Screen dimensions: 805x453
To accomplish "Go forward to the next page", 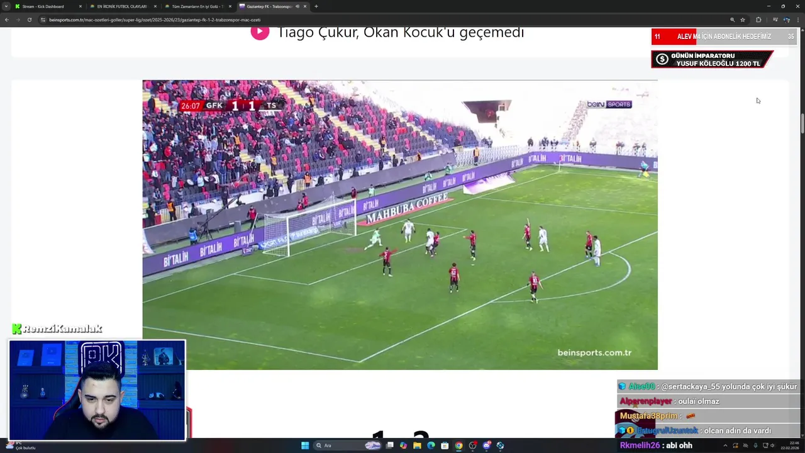I will pos(18,20).
